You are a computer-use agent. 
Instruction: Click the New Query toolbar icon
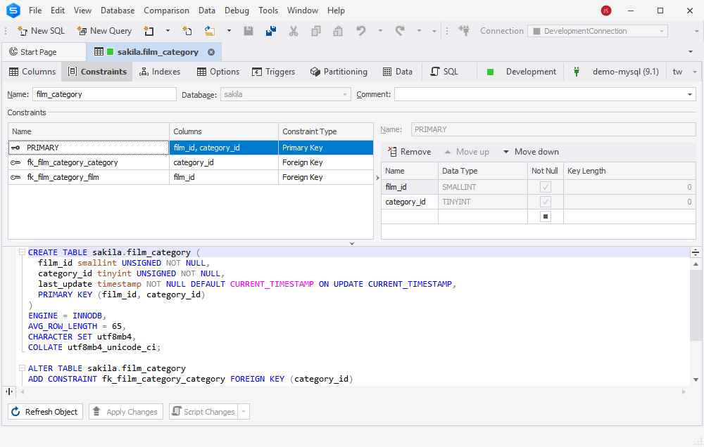82,31
